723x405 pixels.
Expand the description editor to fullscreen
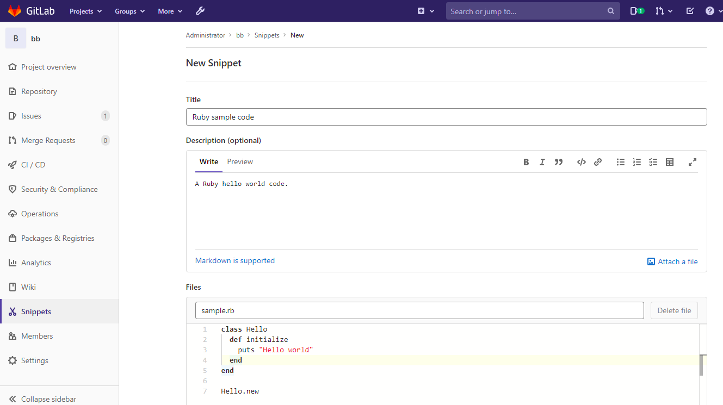pos(692,161)
